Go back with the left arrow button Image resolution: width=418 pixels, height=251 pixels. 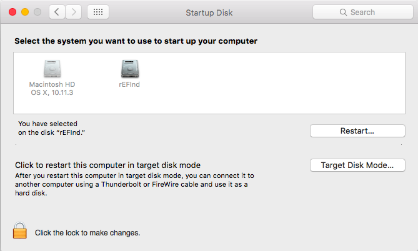57,12
